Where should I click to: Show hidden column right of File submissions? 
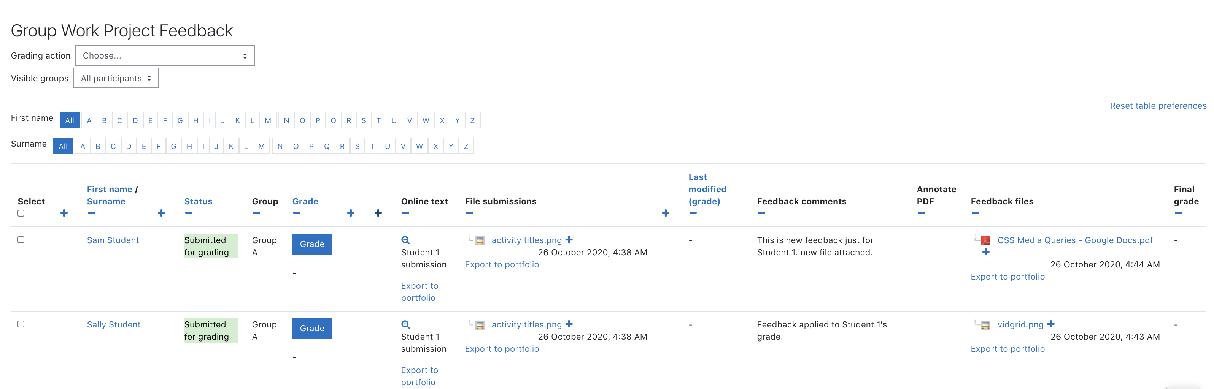tap(666, 213)
